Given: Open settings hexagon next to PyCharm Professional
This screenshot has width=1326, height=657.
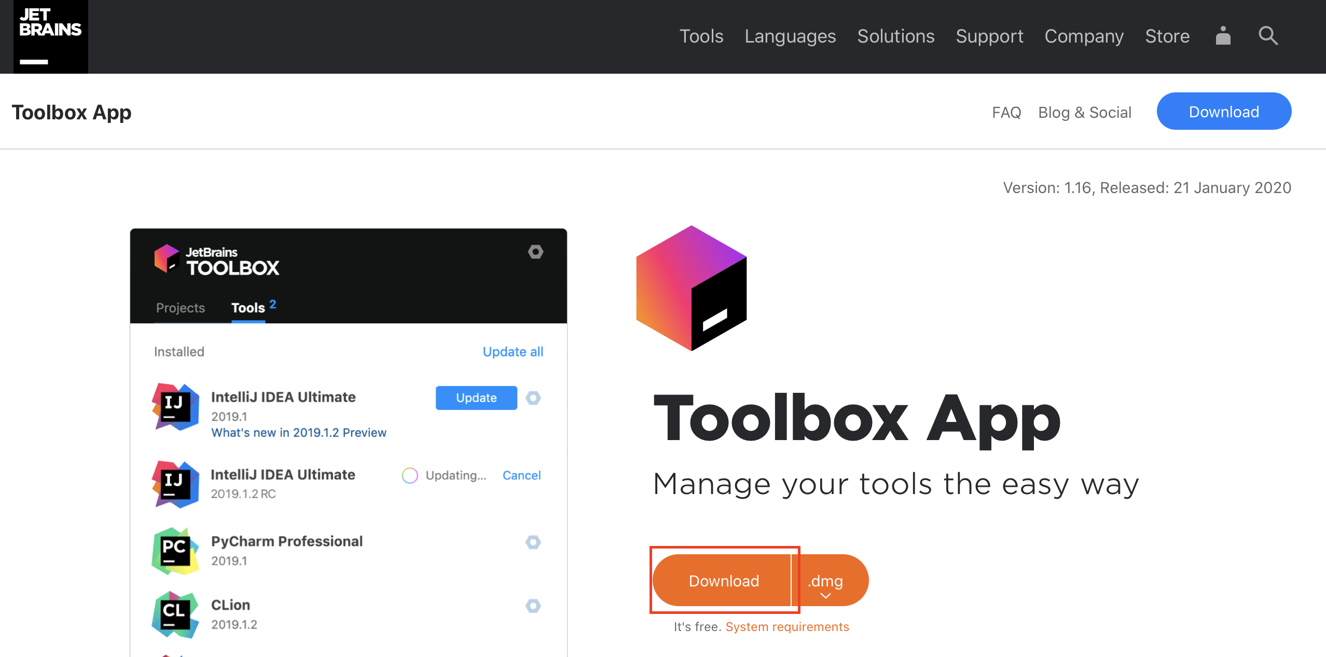Looking at the screenshot, I should (533, 542).
